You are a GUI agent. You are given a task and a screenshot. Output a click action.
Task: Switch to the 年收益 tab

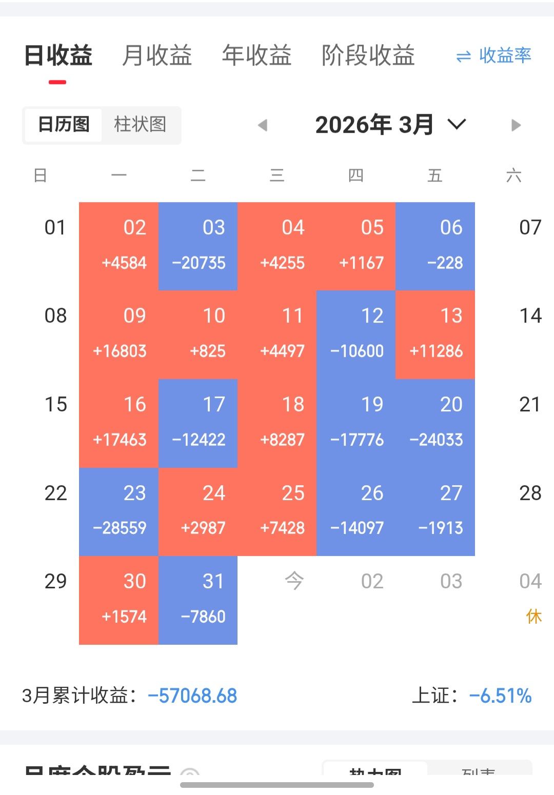[256, 55]
